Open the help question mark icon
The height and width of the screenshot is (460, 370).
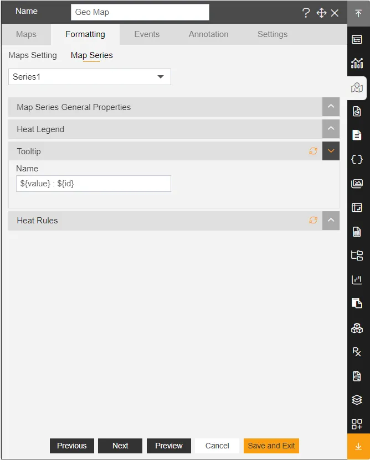click(x=306, y=13)
